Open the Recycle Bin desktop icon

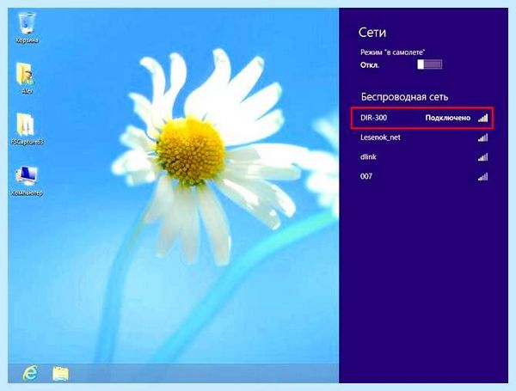click(27, 27)
